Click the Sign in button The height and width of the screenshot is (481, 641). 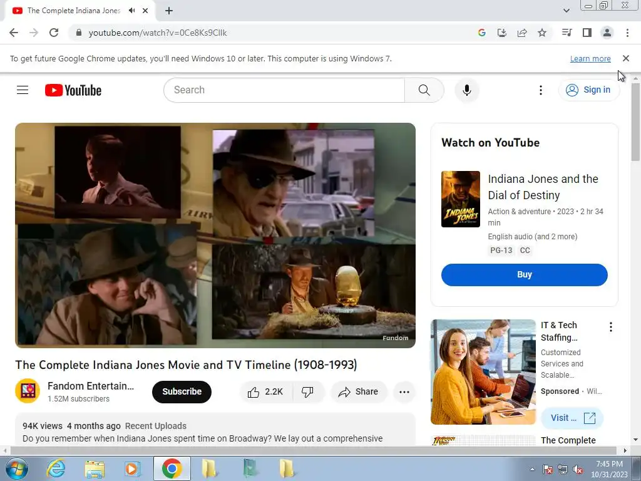click(588, 90)
